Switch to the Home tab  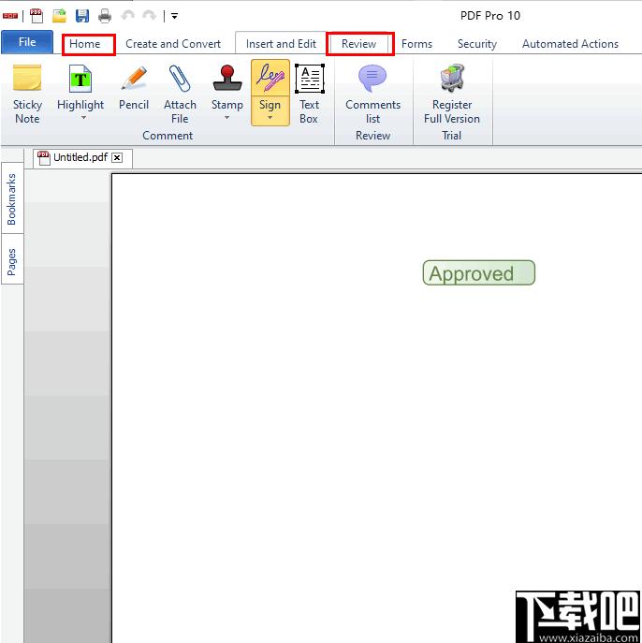(85, 44)
